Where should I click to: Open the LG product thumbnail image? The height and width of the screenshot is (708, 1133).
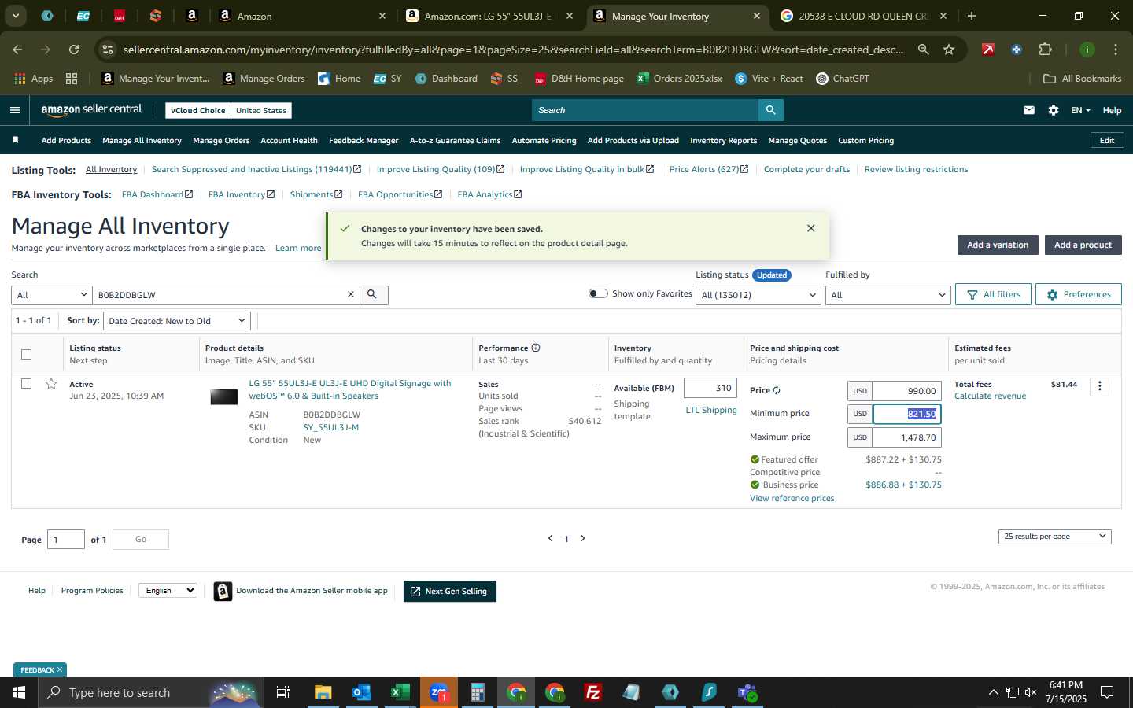(x=224, y=397)
